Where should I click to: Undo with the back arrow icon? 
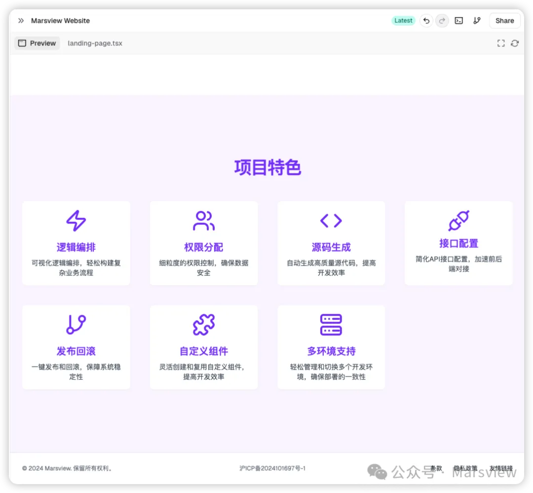426,21
